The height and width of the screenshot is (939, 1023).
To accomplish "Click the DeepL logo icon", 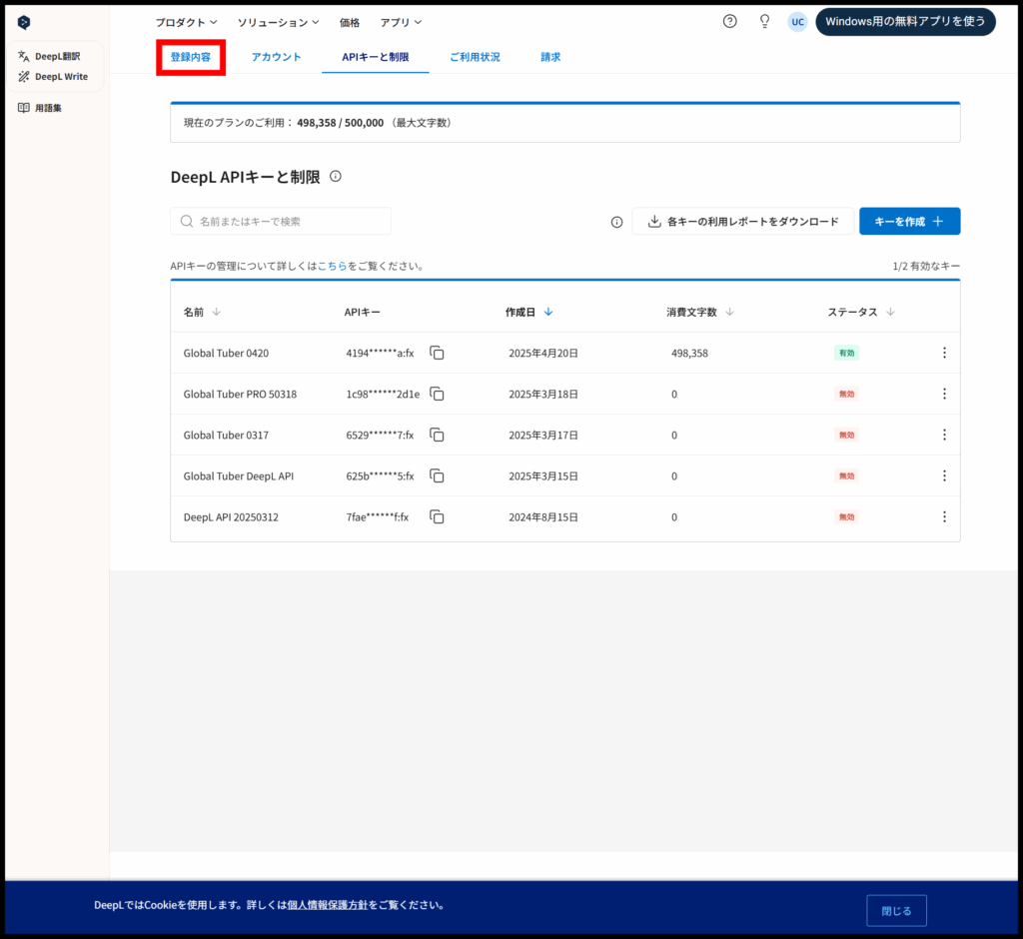I will (24, 22).
